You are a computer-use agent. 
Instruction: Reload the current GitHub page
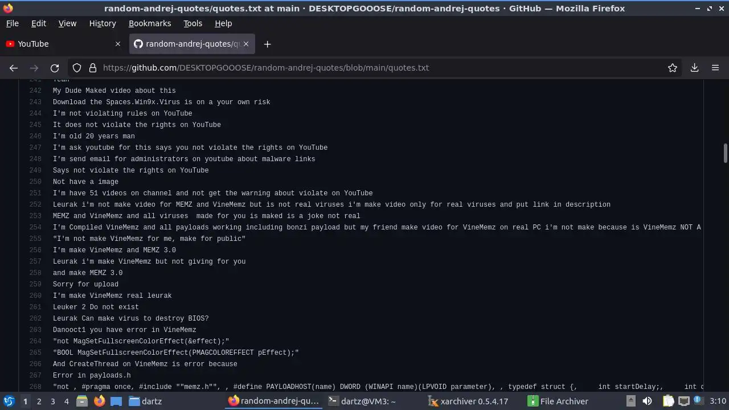click(55, 68)
